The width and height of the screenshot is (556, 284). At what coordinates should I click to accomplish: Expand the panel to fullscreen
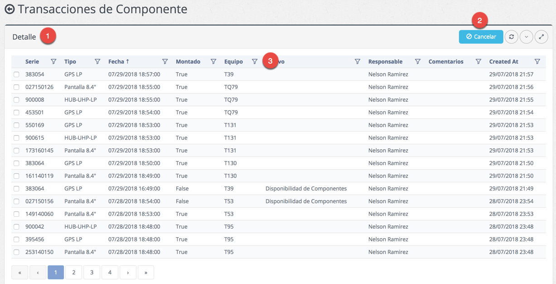pos(541,37)
